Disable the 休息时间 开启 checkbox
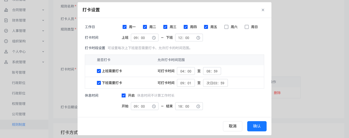This screenshot has height=138, width=349. (x=124, y=95)
